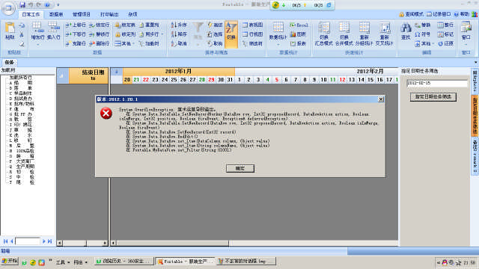Image resolution: width=479 pixels, height=269 pixels.
Task: Click the 增加行 add row icon
Action: 37,31
